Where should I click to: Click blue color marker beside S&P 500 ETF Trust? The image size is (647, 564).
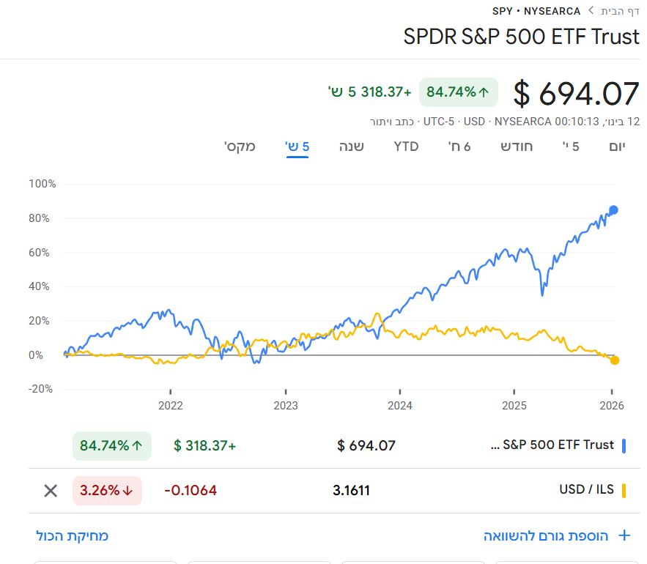click(624, 445)
